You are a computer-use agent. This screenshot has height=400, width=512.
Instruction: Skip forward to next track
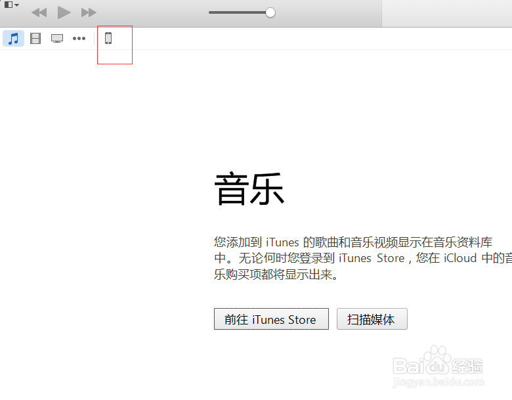click(89, 12)
